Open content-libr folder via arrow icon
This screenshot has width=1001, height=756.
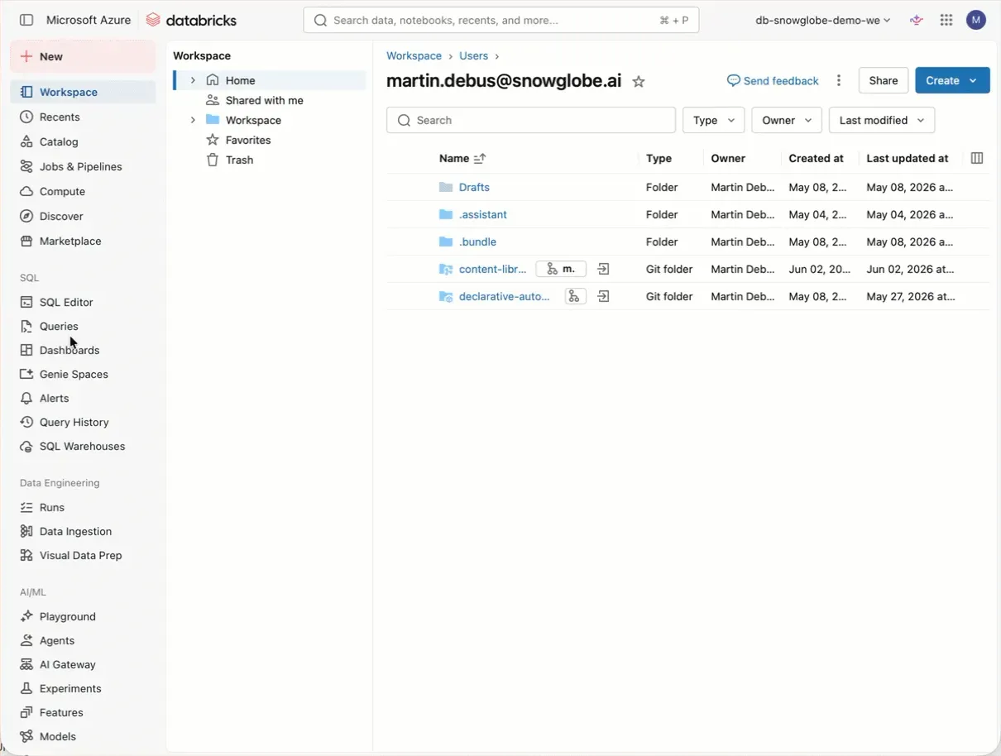click(604, 269)
